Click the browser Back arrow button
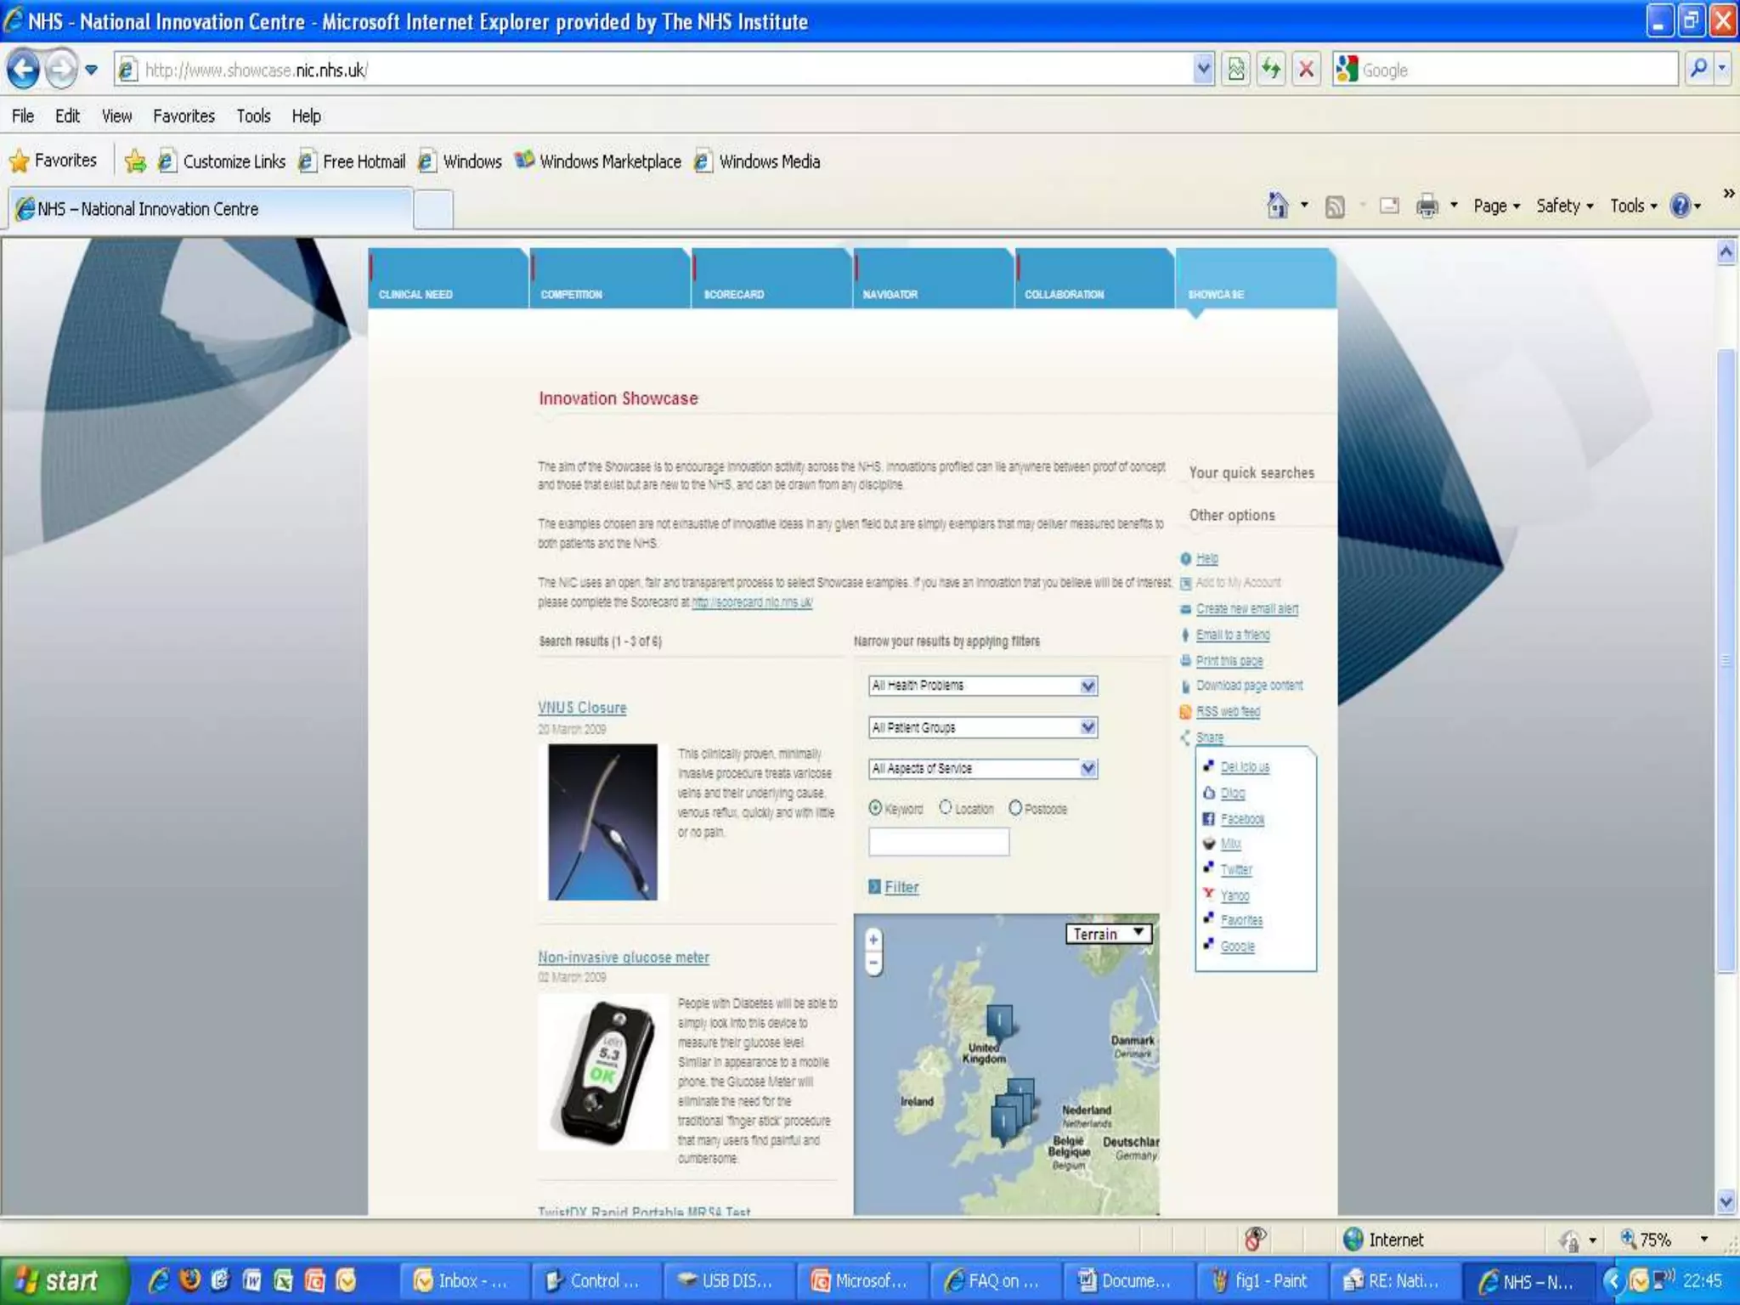The image size is (1740, 1305). tap(24, 70)
